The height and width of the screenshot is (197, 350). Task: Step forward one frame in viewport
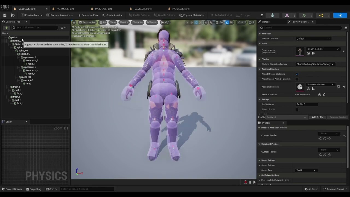click(x=254, y=182)
